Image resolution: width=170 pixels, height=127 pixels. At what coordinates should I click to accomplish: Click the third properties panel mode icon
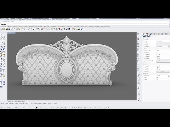pyautogui.click(x=149, y=36)
